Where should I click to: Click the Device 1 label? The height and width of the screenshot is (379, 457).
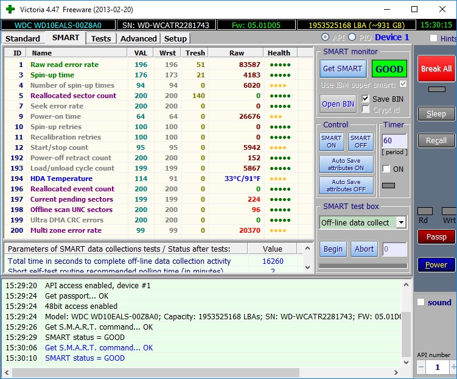(392, 37)
